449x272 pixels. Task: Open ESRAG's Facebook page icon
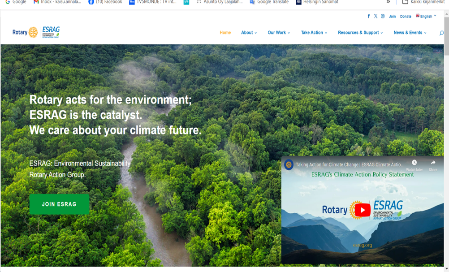pos(369,16)
